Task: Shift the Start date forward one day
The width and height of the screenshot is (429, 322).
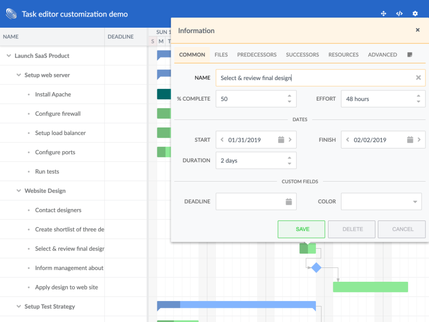Action: pyautogui.click(x=290, y=140)
